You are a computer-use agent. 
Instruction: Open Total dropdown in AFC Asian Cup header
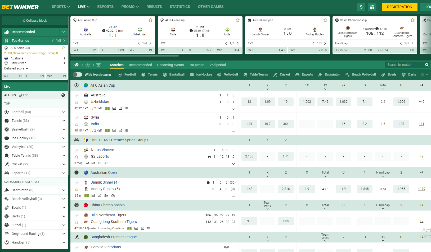pyautogui.click(x=383, y=86)
